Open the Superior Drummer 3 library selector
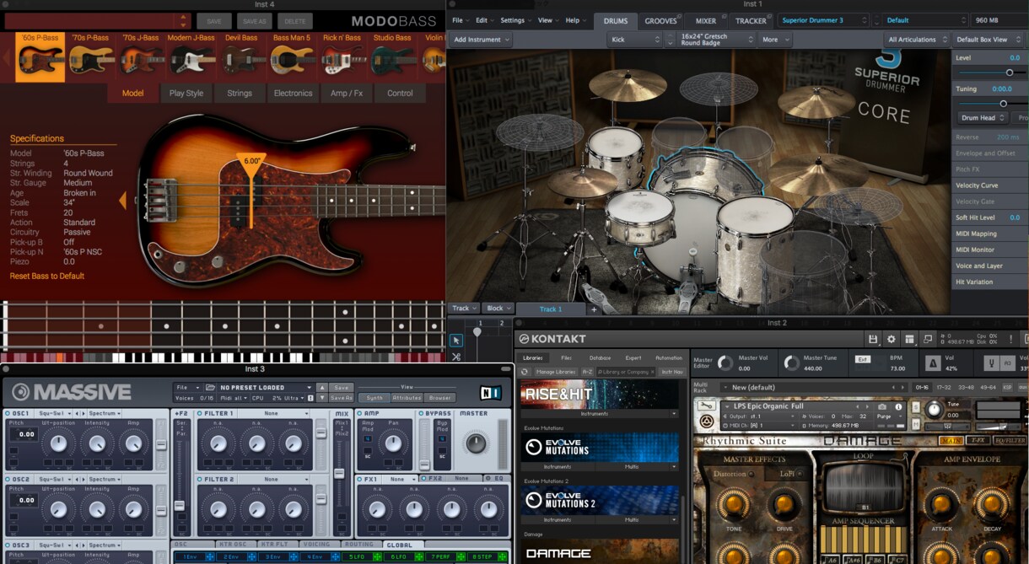 coord(822,20)
